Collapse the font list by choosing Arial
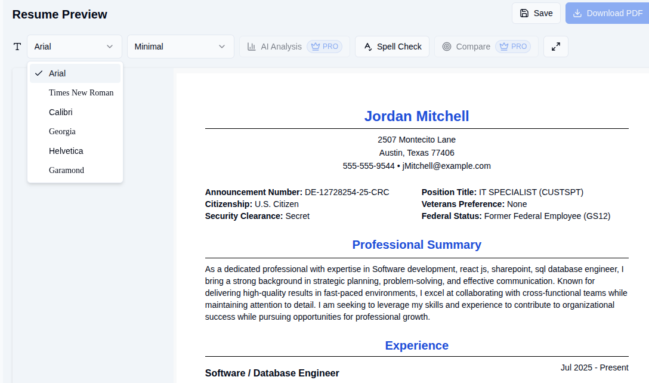Image resolution: width=649 pixels, height=383 pixels. click(58, 73)
